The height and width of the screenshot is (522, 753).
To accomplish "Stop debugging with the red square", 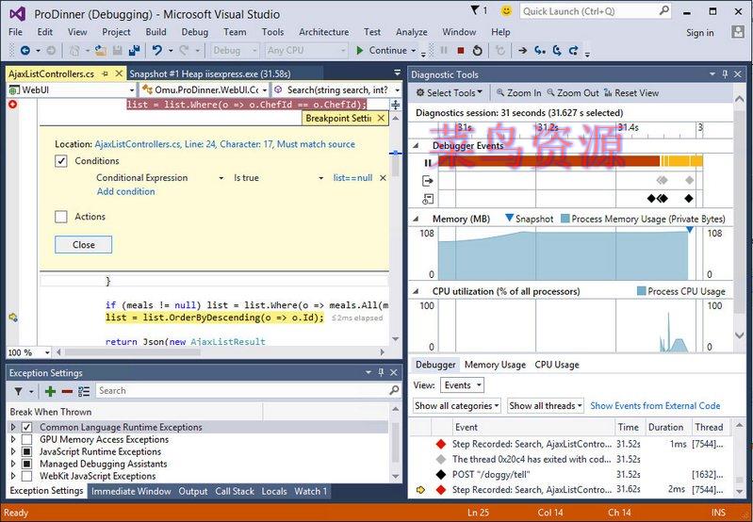I will pyautogui.click(x=461, y=51).
